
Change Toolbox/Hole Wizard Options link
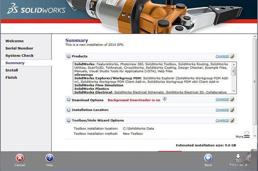222,120
